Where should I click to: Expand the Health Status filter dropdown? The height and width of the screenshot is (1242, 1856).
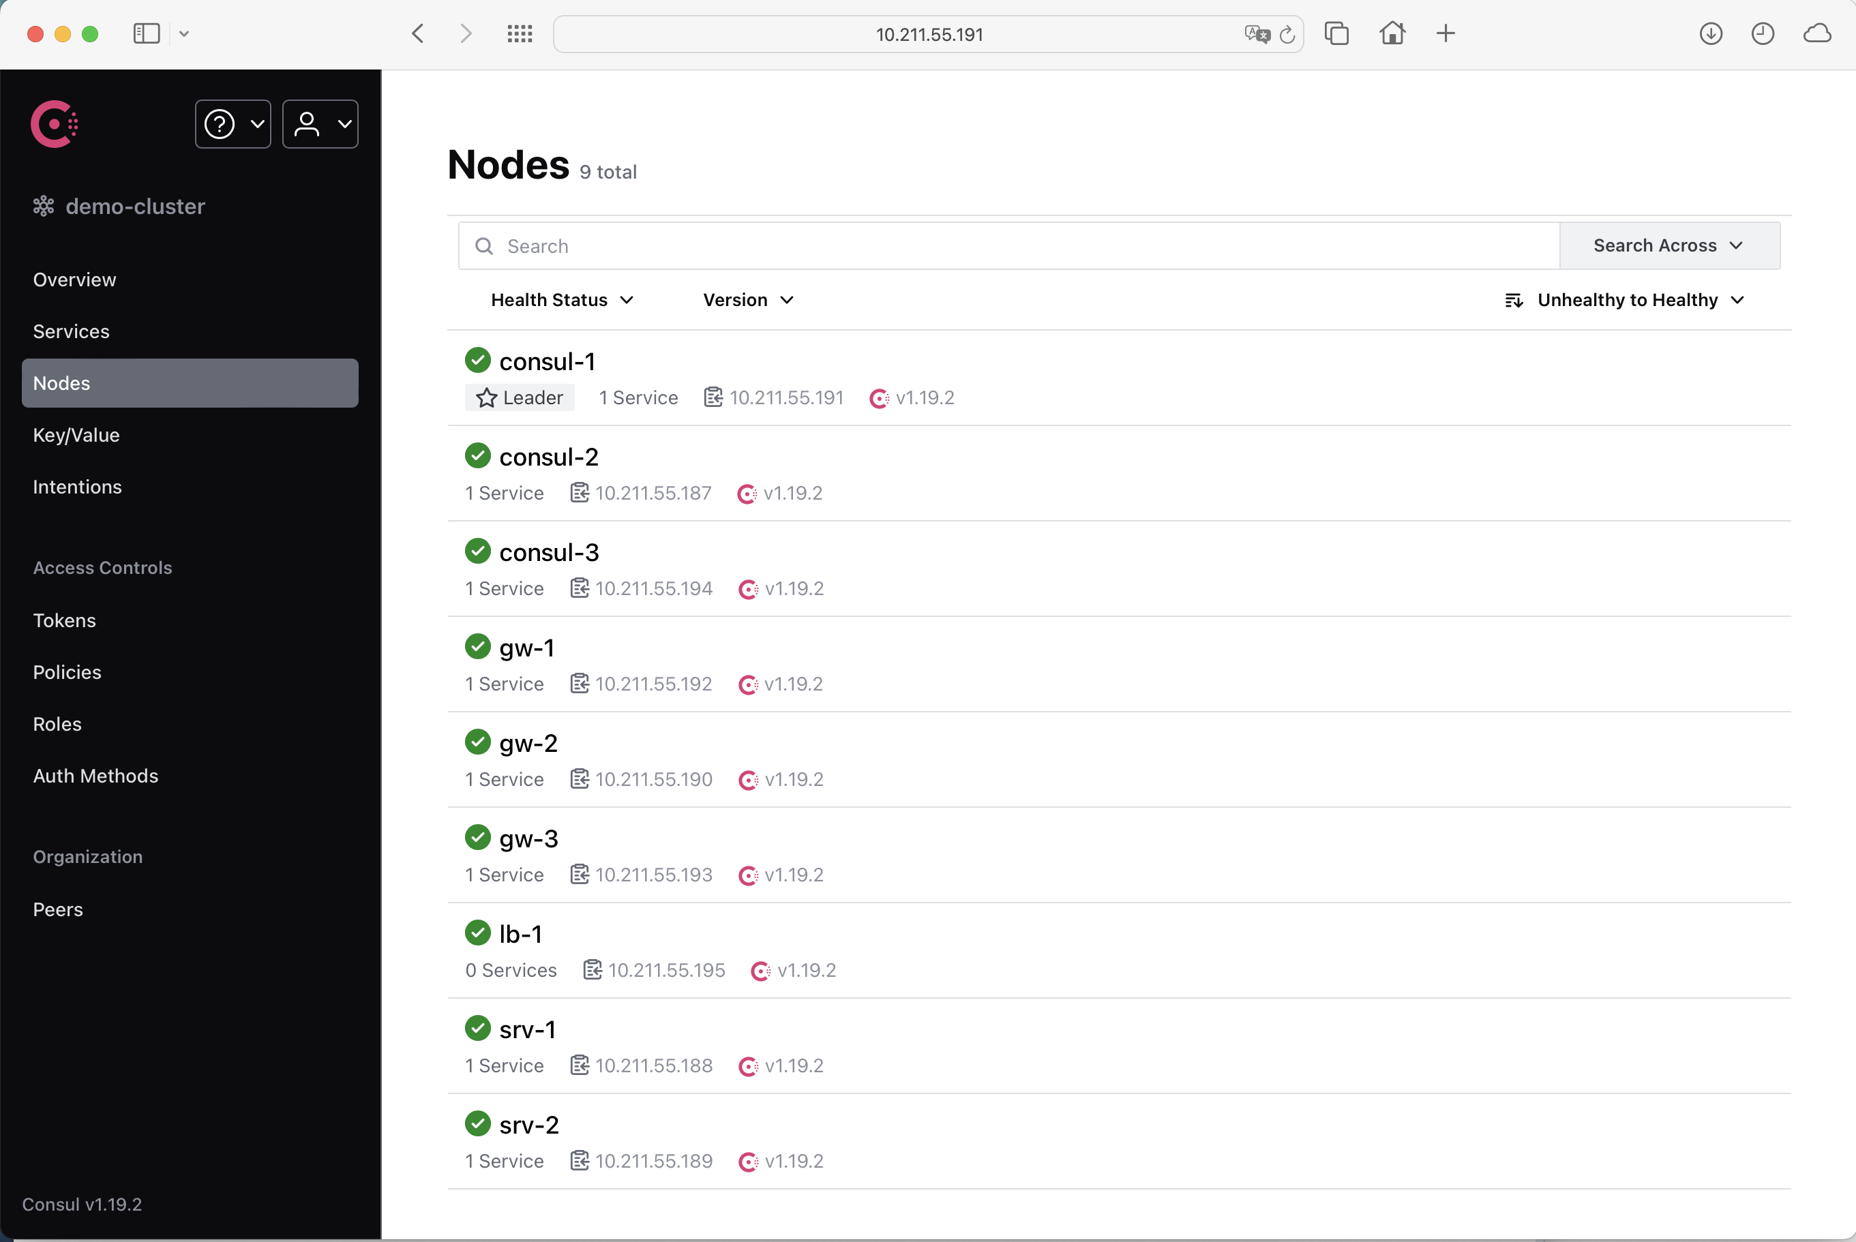(560, 299)
